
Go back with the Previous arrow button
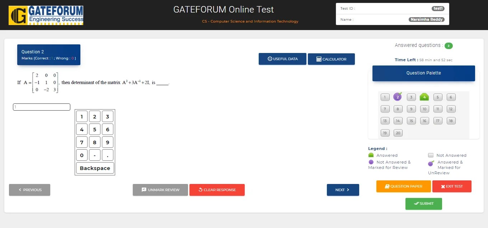pos(29,190)
